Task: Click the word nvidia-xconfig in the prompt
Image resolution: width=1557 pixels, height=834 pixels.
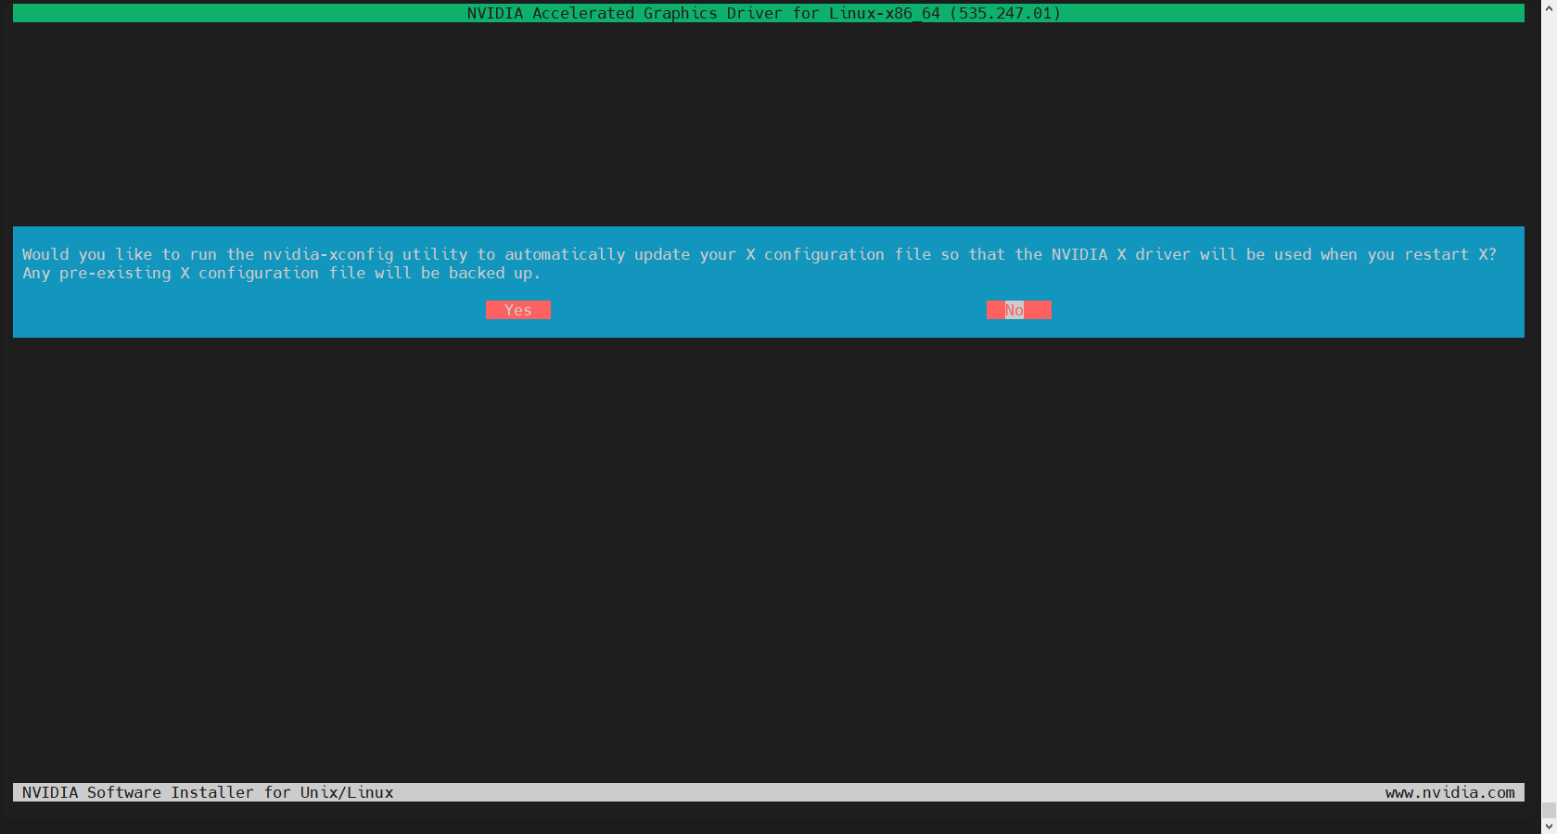Action: [327, 254]
